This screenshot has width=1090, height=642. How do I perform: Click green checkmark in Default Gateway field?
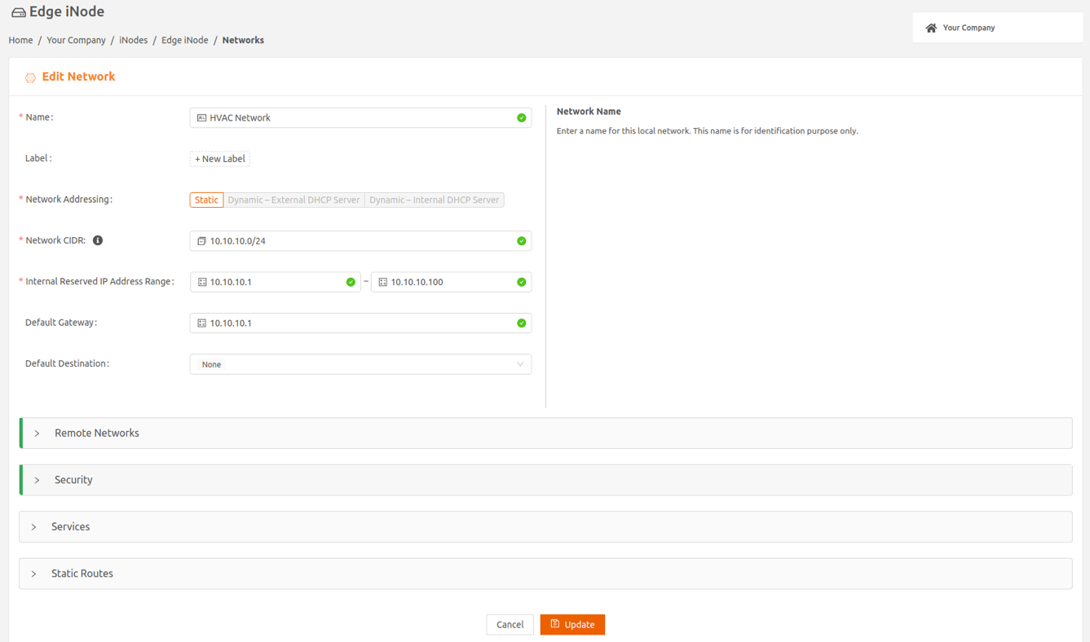[522, 323]
